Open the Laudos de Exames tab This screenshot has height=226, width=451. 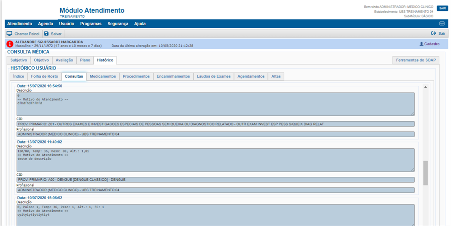pos(214,76)
